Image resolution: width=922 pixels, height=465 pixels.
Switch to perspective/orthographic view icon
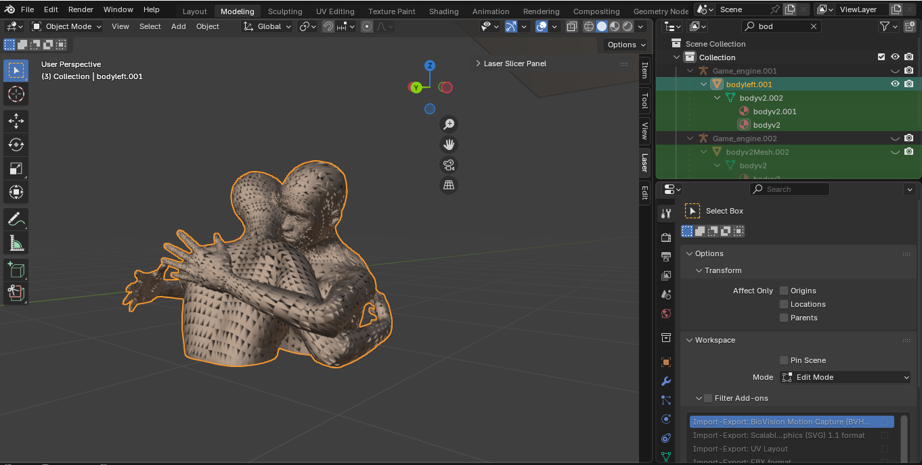(448, 185)
